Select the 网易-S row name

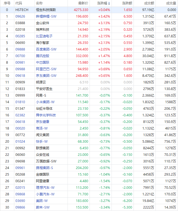pyautogui.click(x=41, y=95)
